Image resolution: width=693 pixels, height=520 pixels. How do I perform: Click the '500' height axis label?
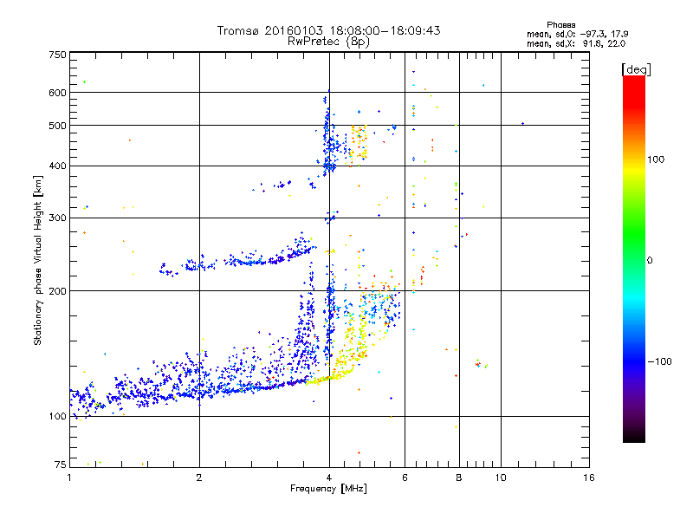point(57,126)
